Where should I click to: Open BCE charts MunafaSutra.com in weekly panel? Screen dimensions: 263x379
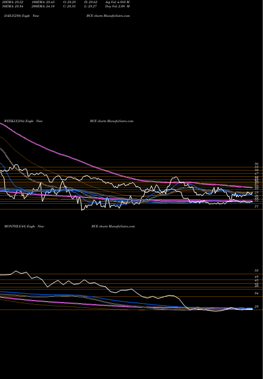point(112,121)
